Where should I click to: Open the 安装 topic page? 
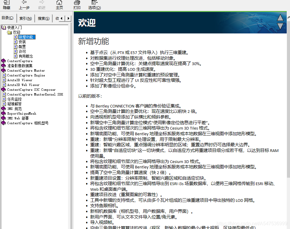[x=22, y=42]
